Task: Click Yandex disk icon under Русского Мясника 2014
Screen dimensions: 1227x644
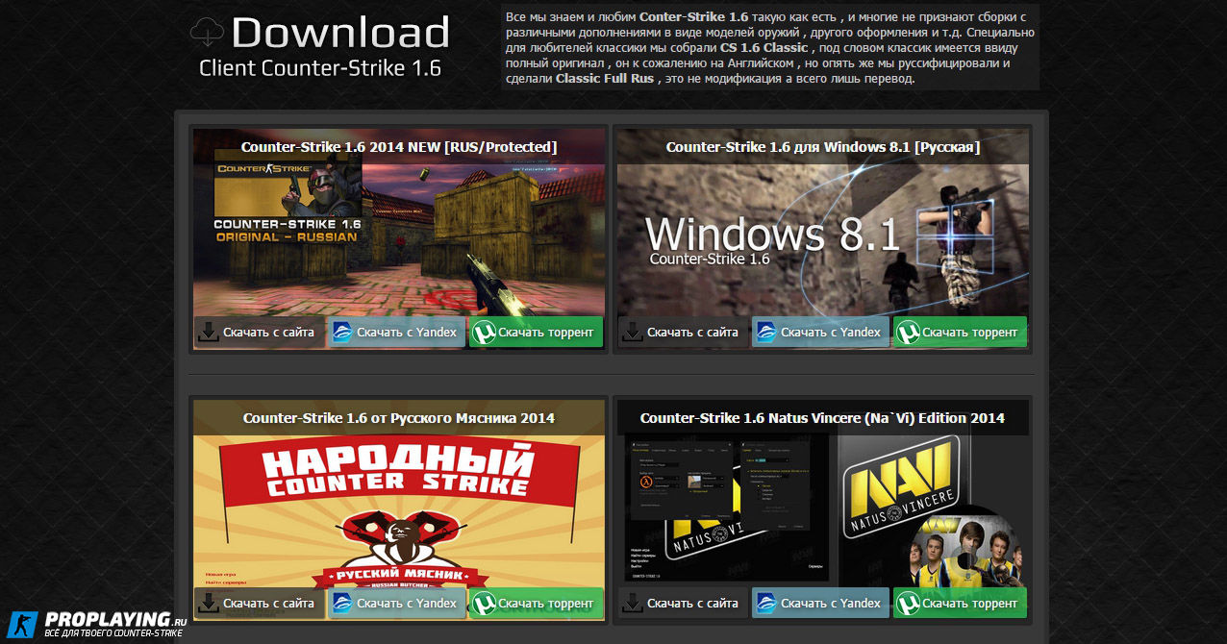Action: coord(343,603)
